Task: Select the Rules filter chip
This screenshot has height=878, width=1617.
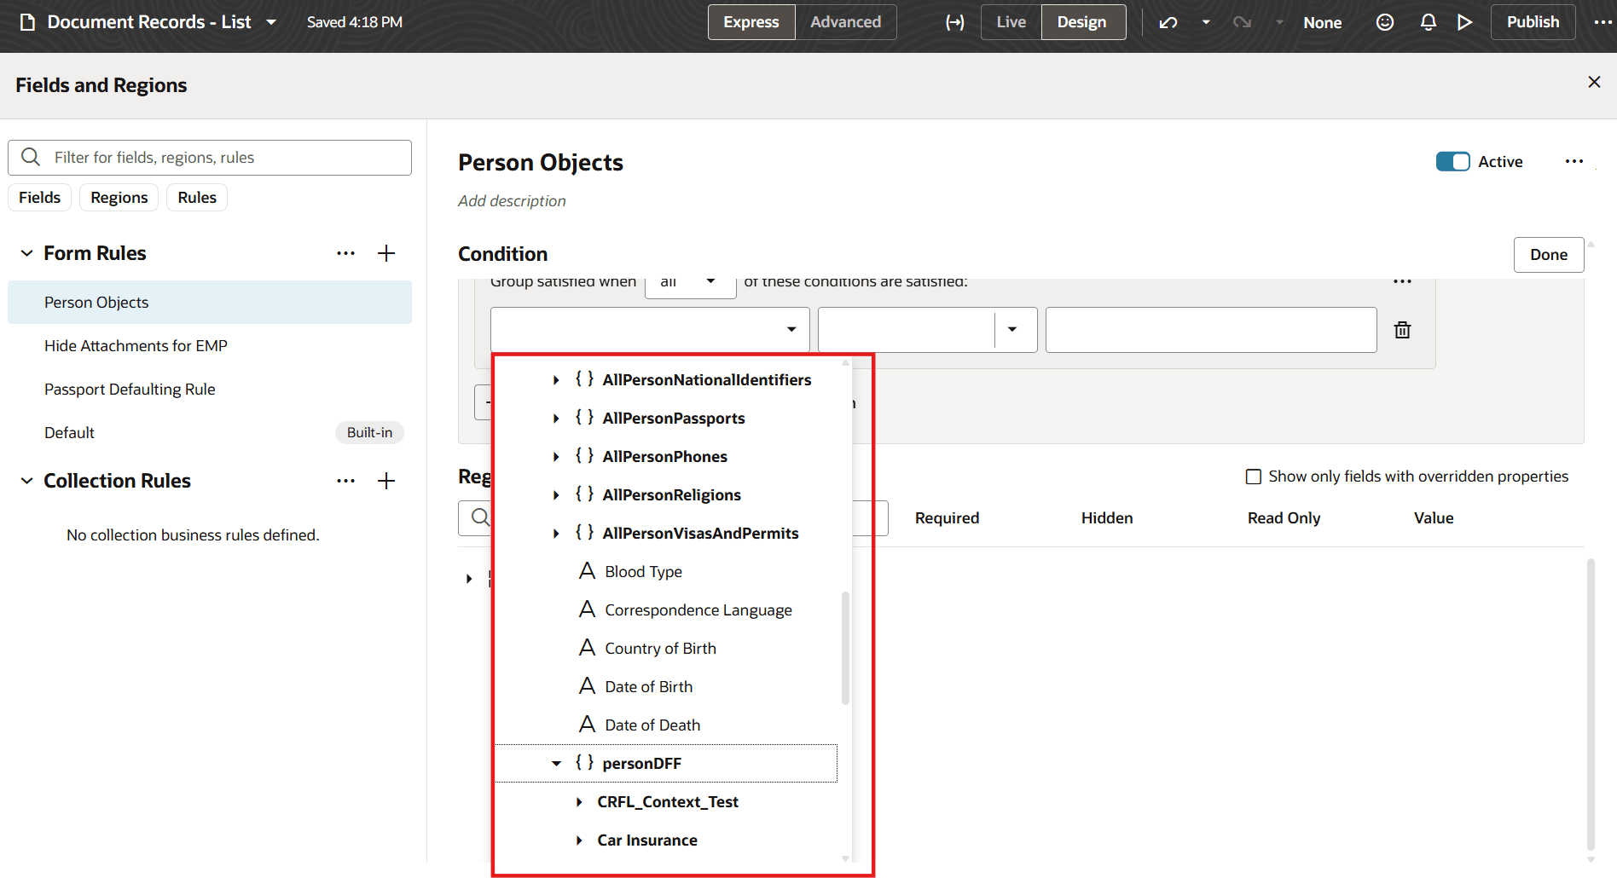Action: (197, 198)
